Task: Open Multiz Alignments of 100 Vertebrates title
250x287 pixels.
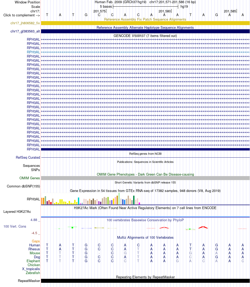Action: pyautogui.click(x=145, y=238)
